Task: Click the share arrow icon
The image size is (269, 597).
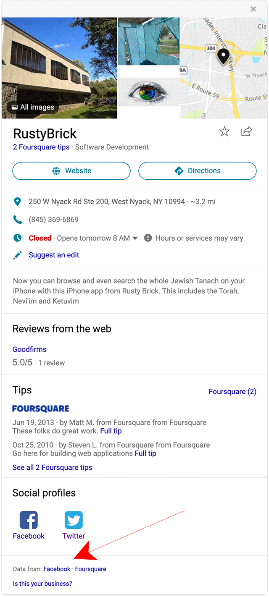Action: point(246,131)
